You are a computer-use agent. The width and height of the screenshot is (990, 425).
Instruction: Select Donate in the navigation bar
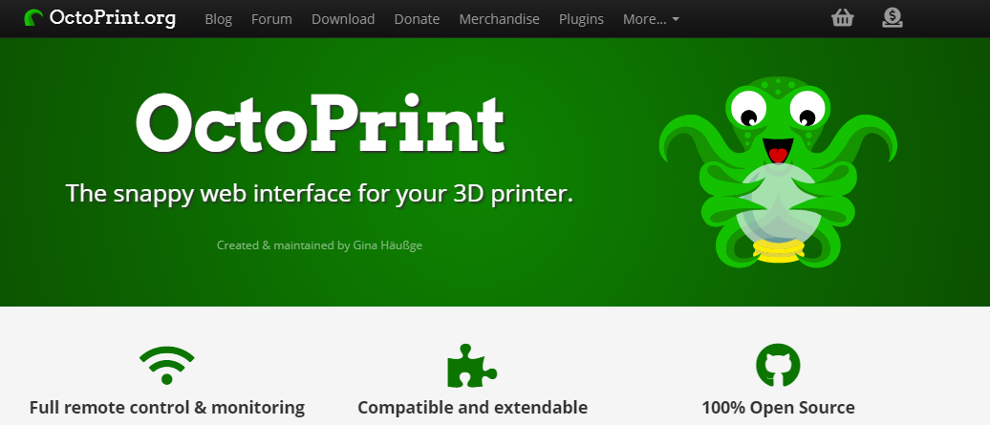[417, 19]
